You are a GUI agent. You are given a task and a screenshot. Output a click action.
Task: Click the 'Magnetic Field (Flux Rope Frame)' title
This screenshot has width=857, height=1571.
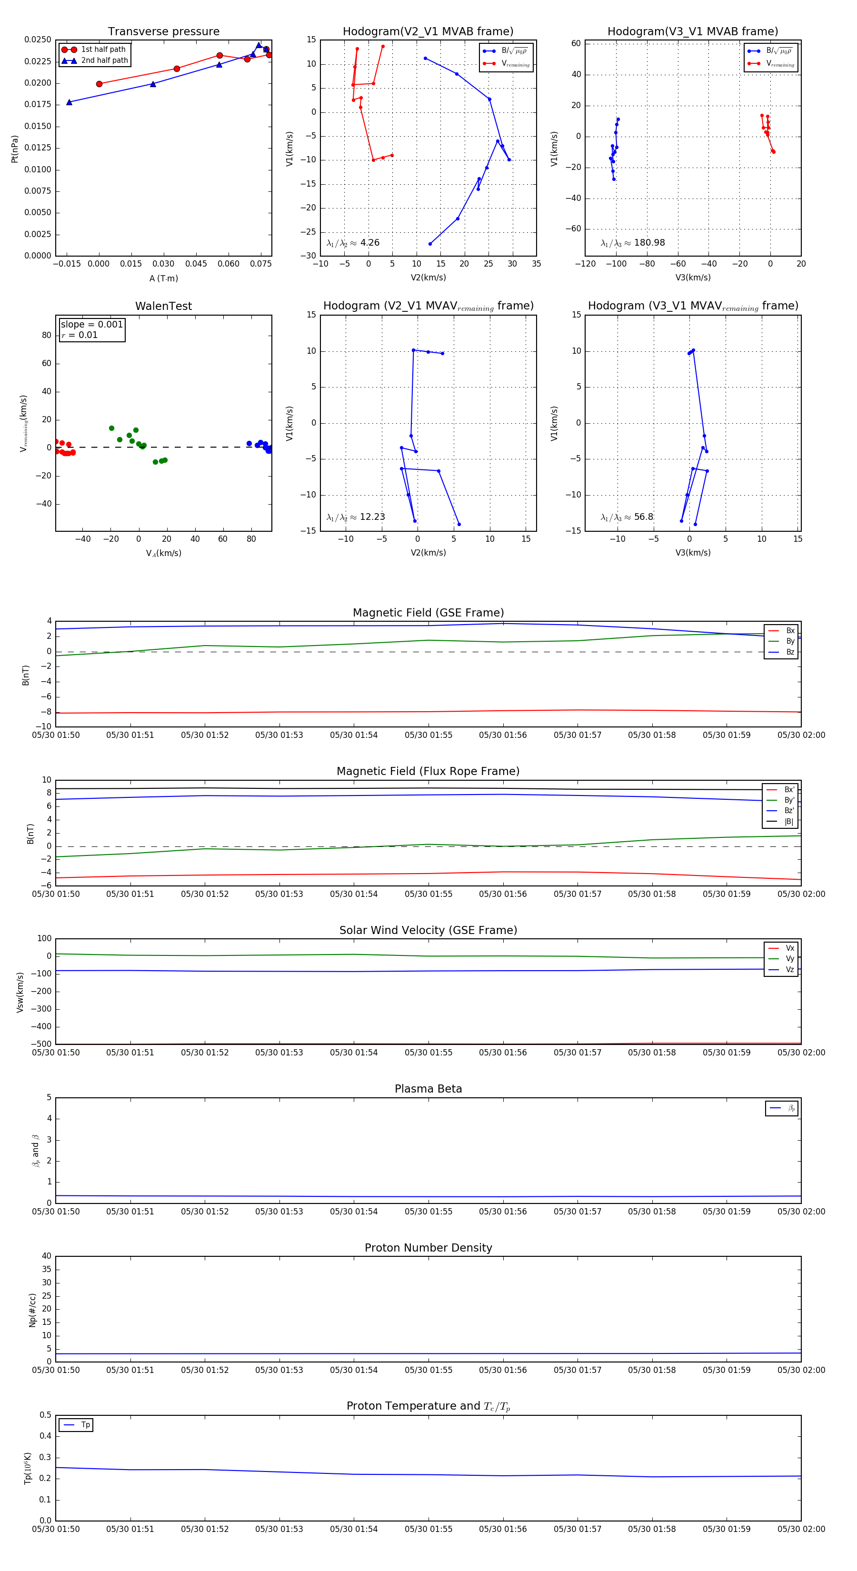(x=428, y=772)
